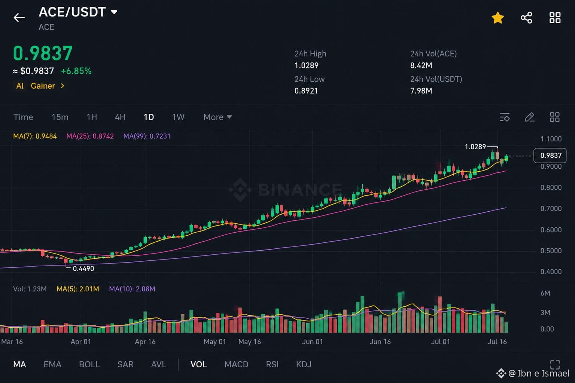
Task: Expand the More intervals dropdown
Action: point(217,117)
